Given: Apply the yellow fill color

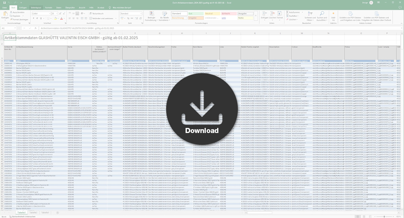Looking at the screenshot, I should tap(55, 18).
